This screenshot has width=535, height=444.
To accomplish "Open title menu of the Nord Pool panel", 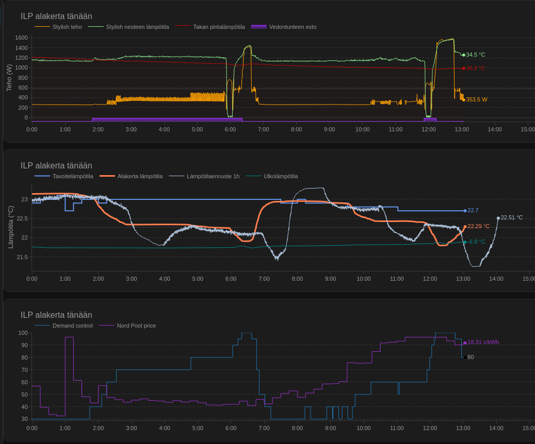I will 56,315.
